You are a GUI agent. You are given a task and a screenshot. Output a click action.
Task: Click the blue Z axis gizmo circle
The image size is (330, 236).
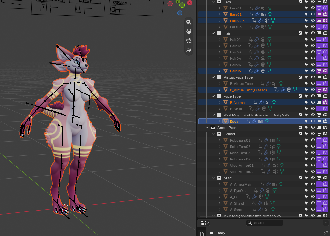(x=180, y=13)
